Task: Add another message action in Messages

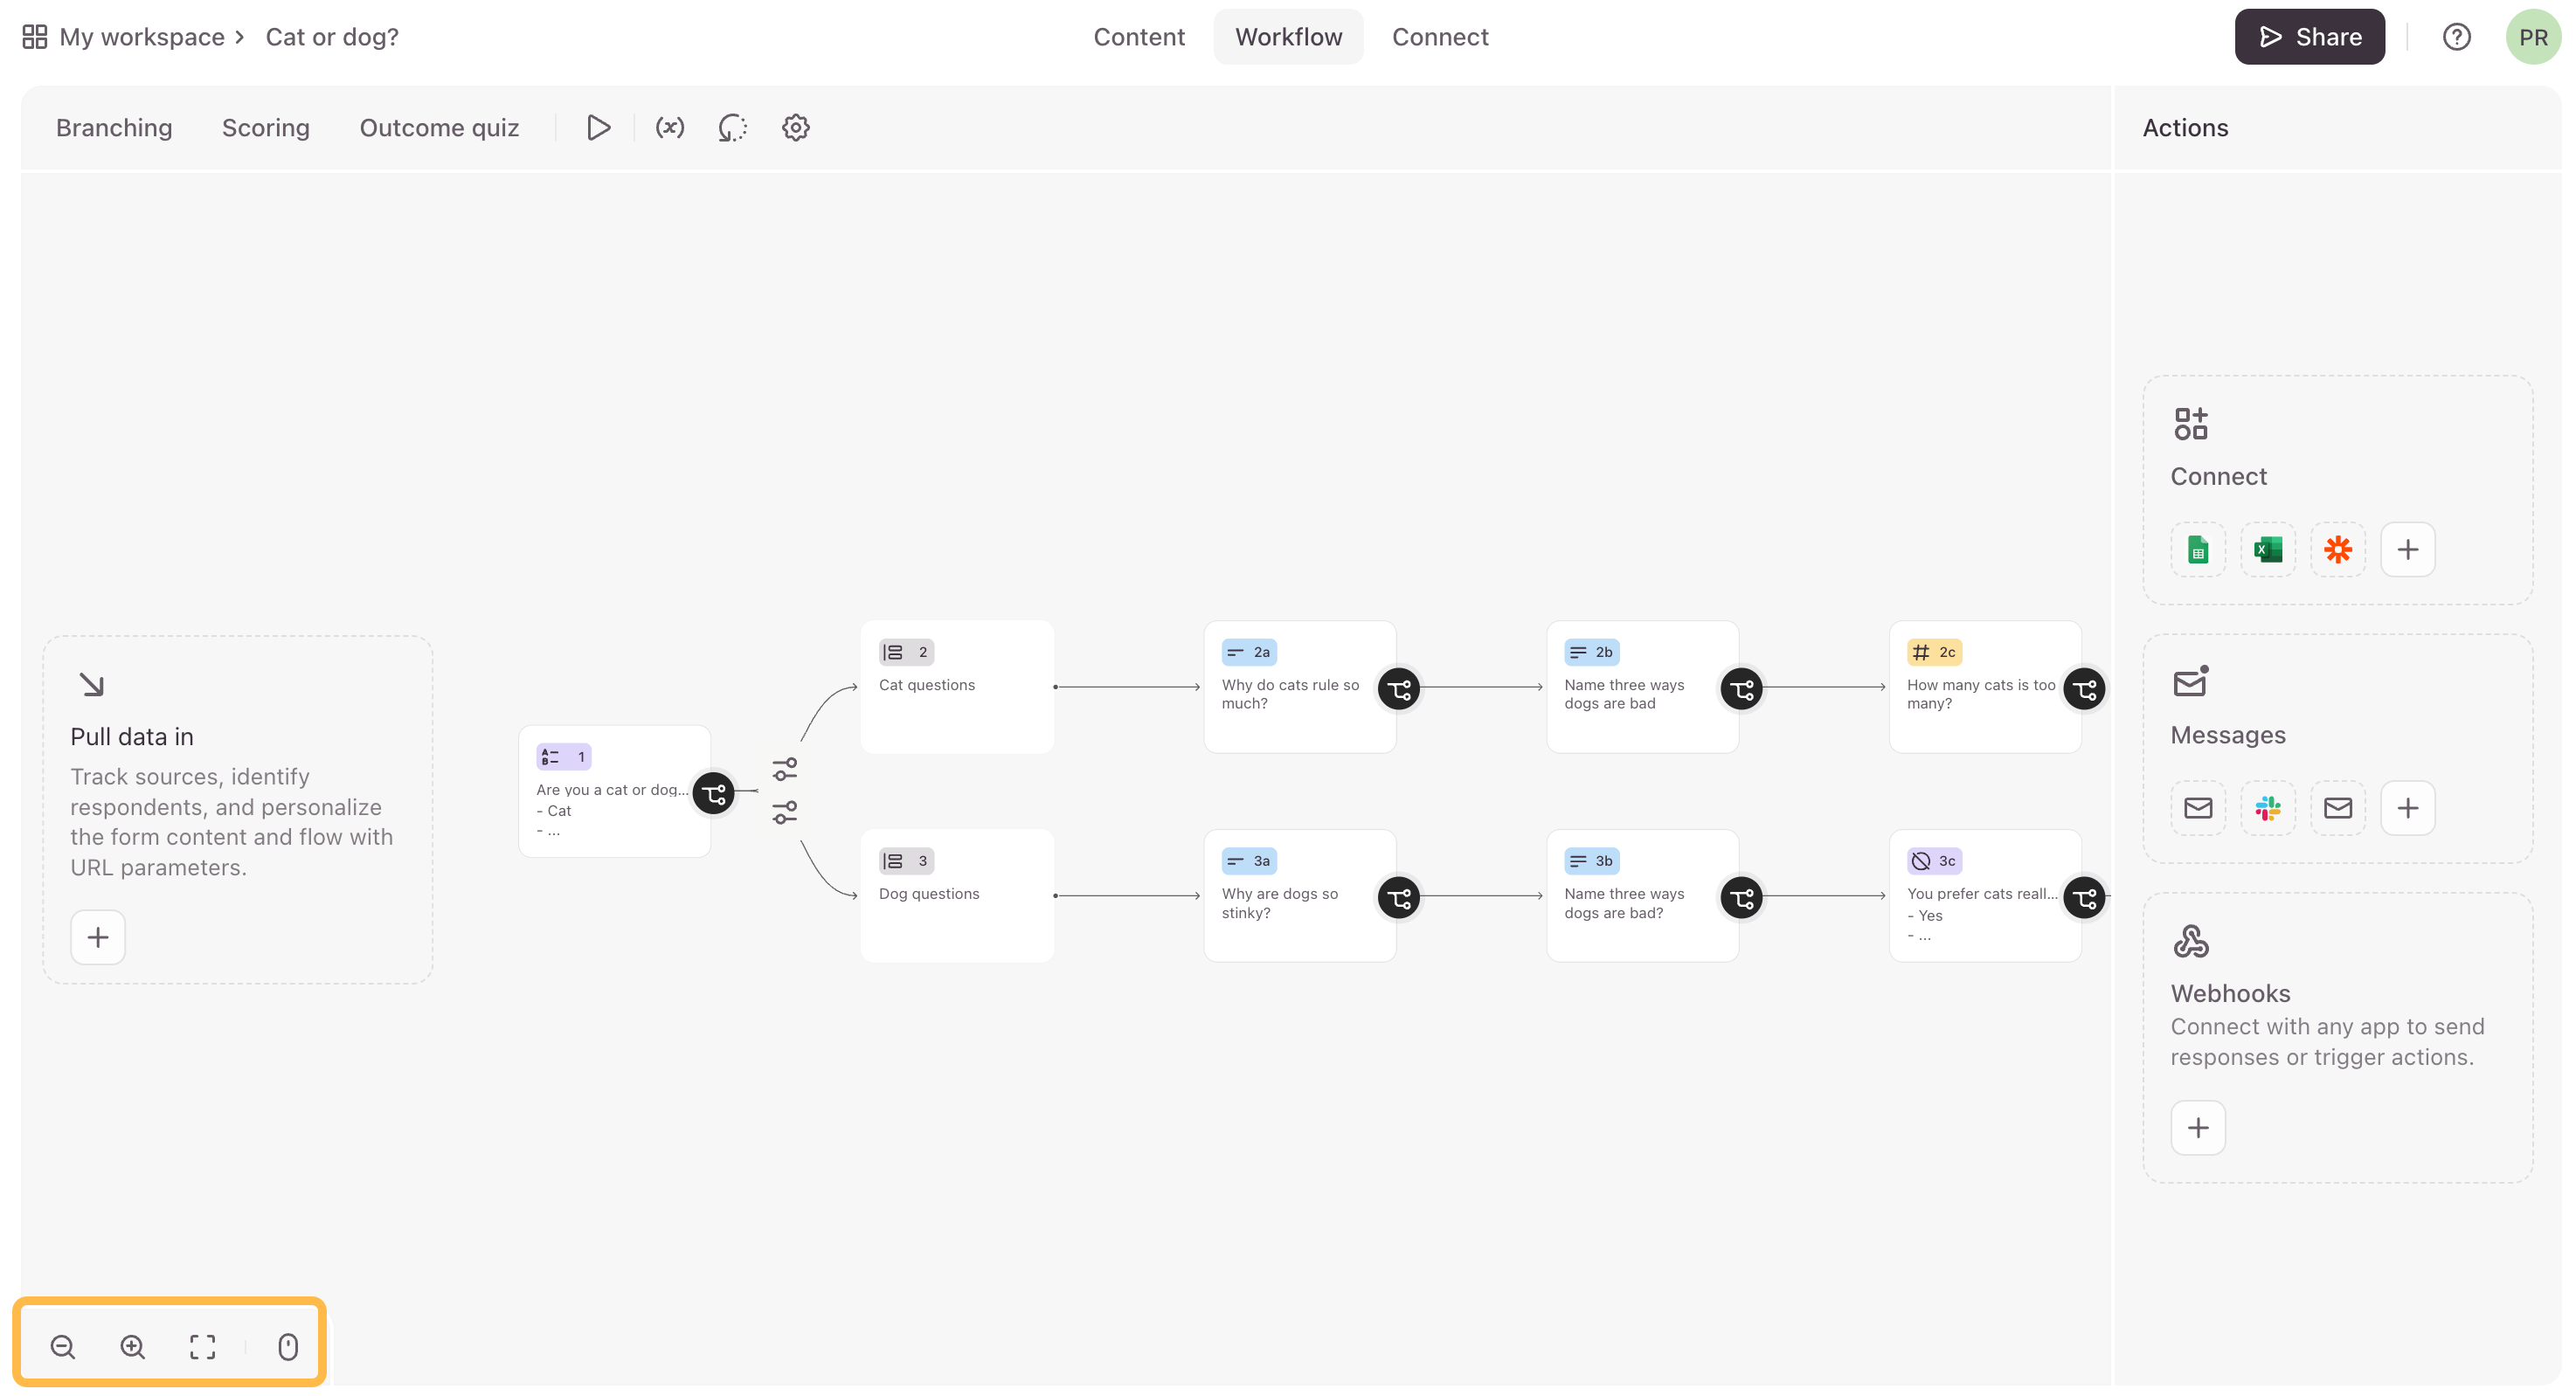Action: (2408, 808)
